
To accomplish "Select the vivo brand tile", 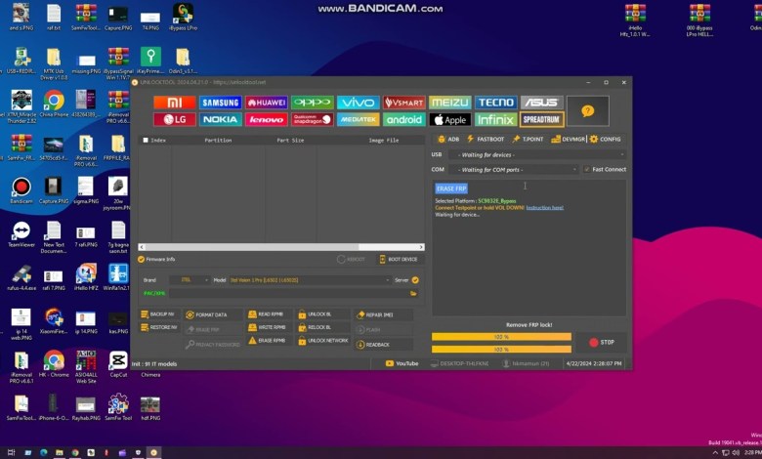I will pyautogui.click(x=359, y=103).
